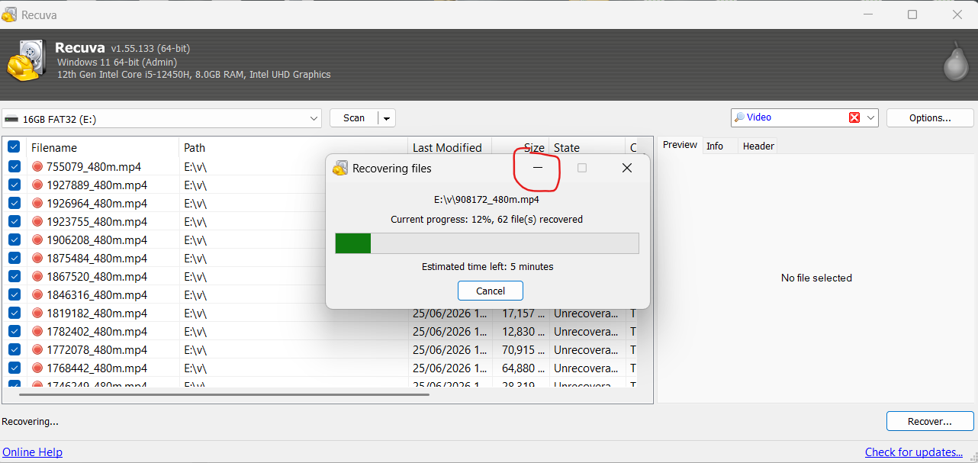978x463 pixels.
Task: Select the 1768442_480m.mp4 filename
Action: pyautogui.click(x=97, y=368)
